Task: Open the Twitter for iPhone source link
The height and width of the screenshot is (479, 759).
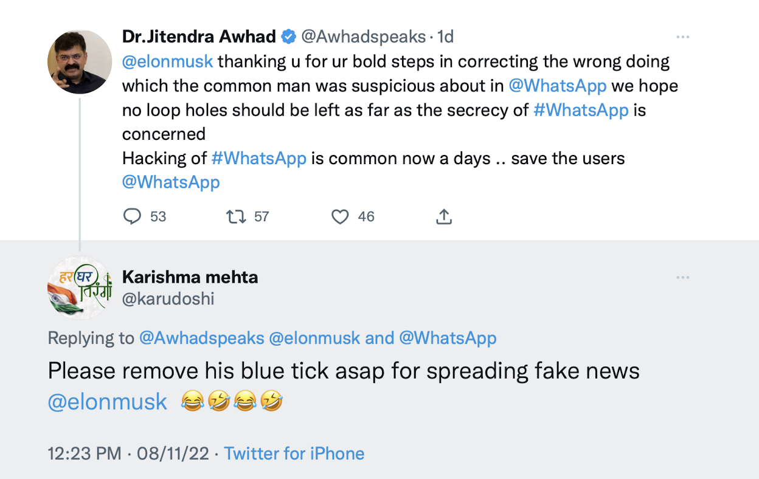Action: point(294,453)
